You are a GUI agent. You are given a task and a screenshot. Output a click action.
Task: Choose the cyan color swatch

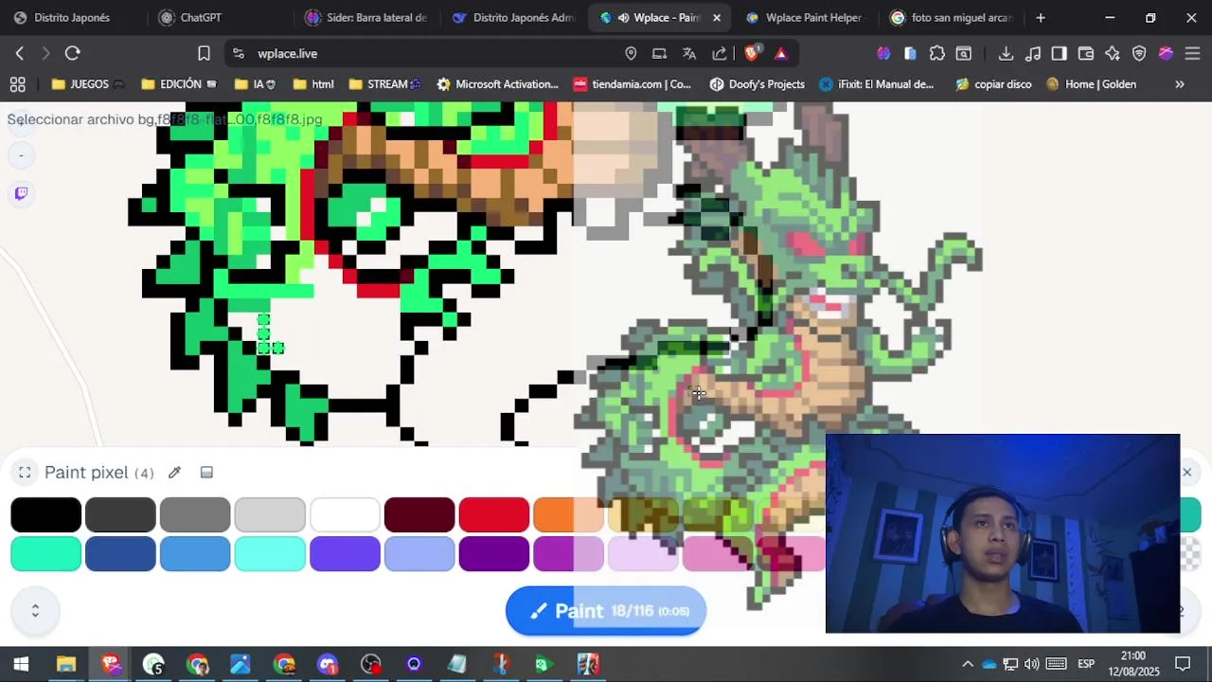(x=270, y=554)
